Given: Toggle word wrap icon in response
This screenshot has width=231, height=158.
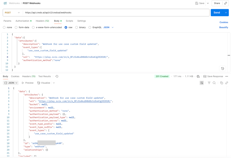Looking at the screenshot, I should click(202, 83).
